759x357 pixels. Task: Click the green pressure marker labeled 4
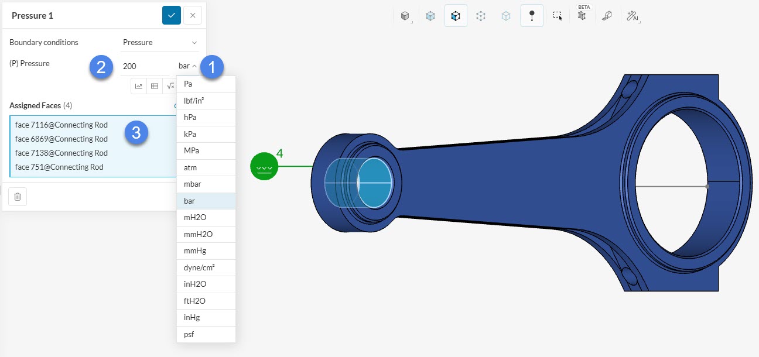265,167
